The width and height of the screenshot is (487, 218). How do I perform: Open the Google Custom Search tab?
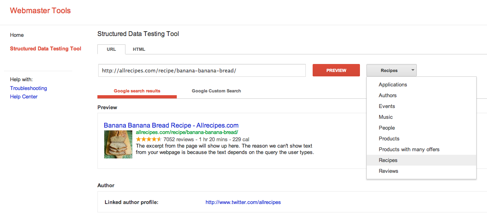pos(216,91)
